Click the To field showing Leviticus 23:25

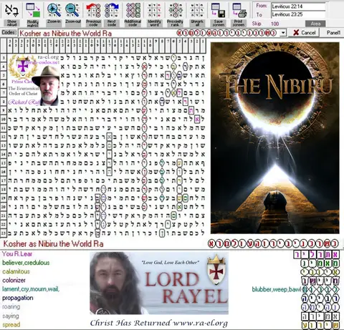(x=298, y=14)
